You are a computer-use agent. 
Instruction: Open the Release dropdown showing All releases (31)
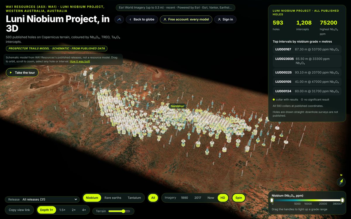pos(42,199)
